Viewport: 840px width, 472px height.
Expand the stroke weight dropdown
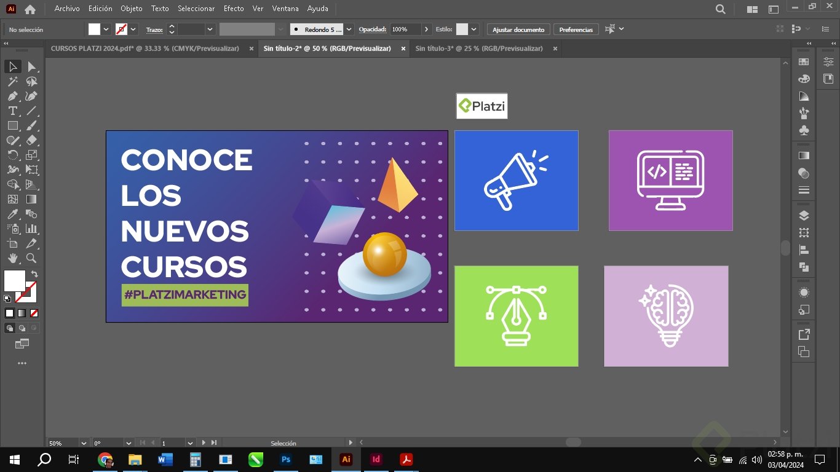(210, 29)
